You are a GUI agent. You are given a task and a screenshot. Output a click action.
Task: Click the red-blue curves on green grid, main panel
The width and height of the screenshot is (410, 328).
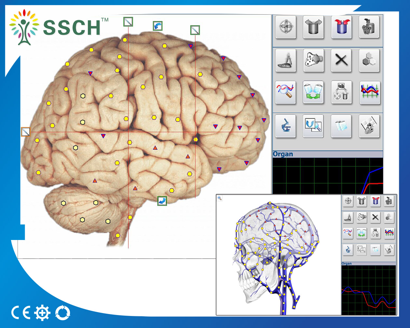[x=369, y=92]
